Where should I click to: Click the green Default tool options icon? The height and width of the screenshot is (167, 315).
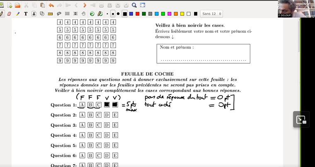tap(92, 14)
